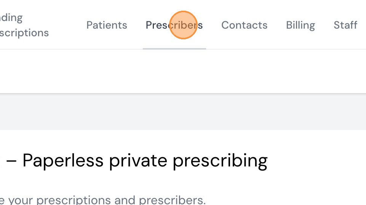The image size is (366, 205).
Task: Click the word 'Paperless' in the heading
Action: pos(63,160)
